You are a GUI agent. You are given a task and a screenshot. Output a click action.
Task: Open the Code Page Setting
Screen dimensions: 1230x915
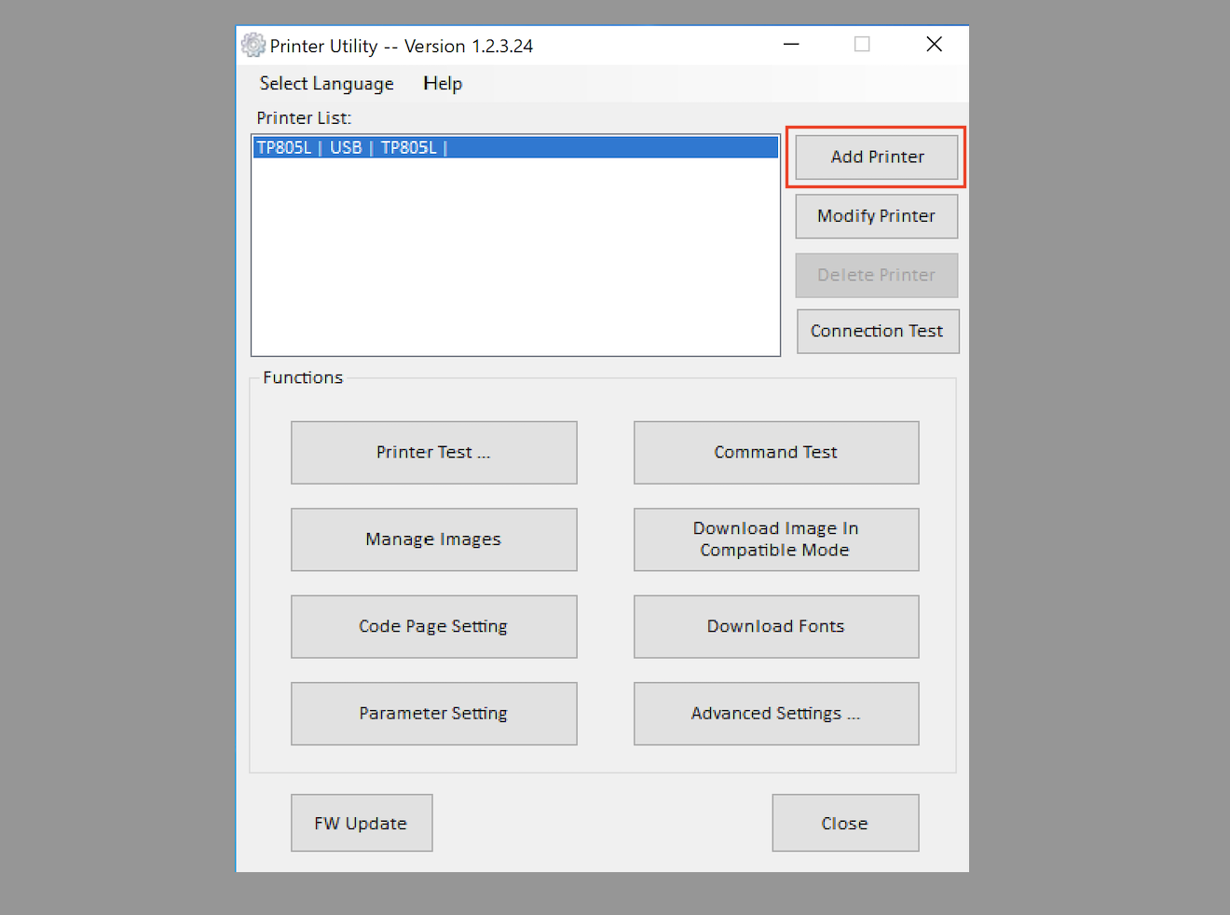433,626
